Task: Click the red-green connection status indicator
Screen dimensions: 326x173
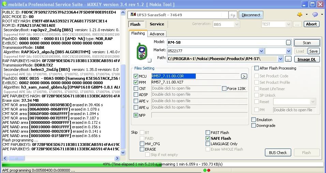Action: [206, 170]
